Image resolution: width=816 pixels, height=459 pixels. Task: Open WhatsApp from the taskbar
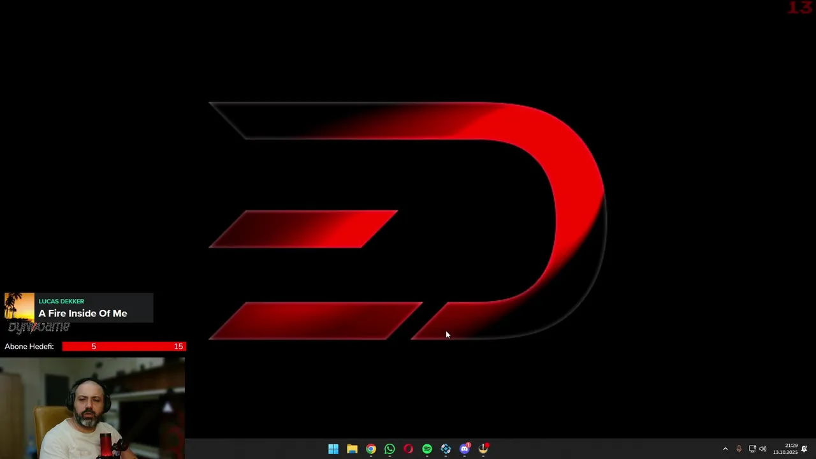coord(390,449)
